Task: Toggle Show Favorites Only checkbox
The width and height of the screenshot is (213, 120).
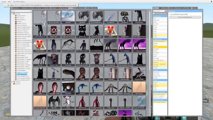Action: coord(154,14)
